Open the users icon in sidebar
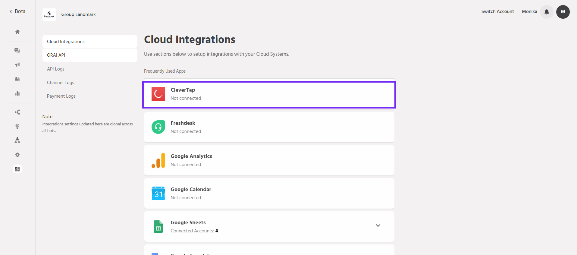The height and width of the screenshot is (255, 577). coord(17,79)
